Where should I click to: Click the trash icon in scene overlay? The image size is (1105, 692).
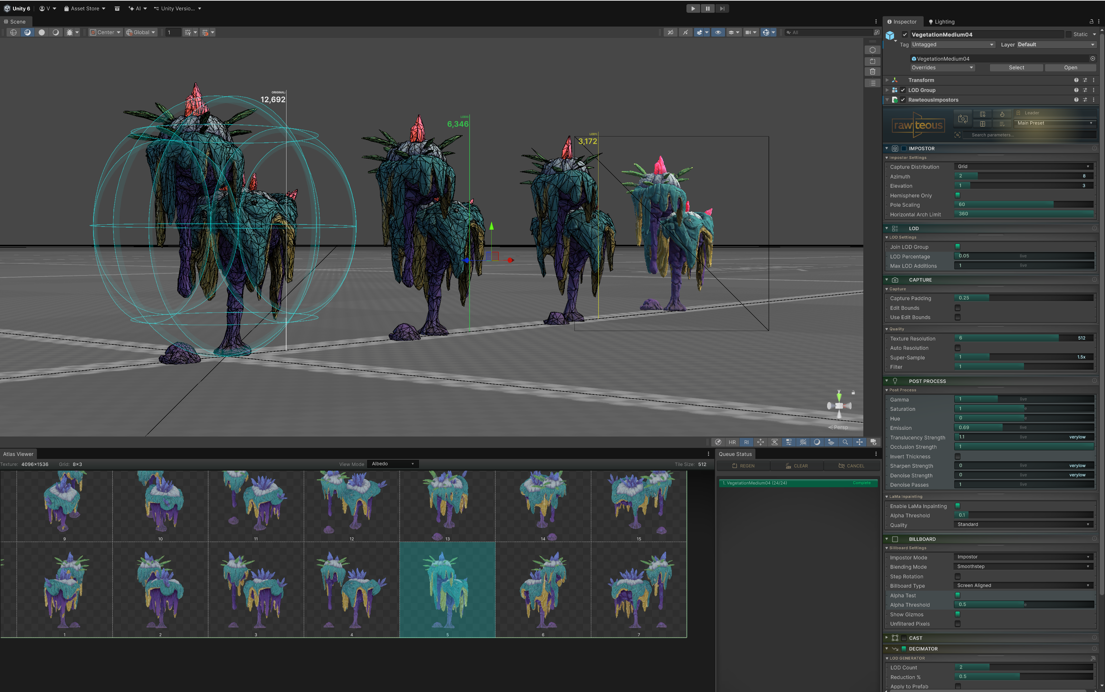(873, 72)
